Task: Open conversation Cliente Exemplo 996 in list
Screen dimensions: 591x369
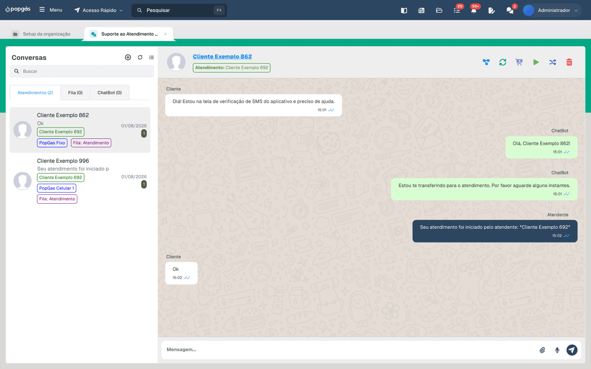Action: 80,181
